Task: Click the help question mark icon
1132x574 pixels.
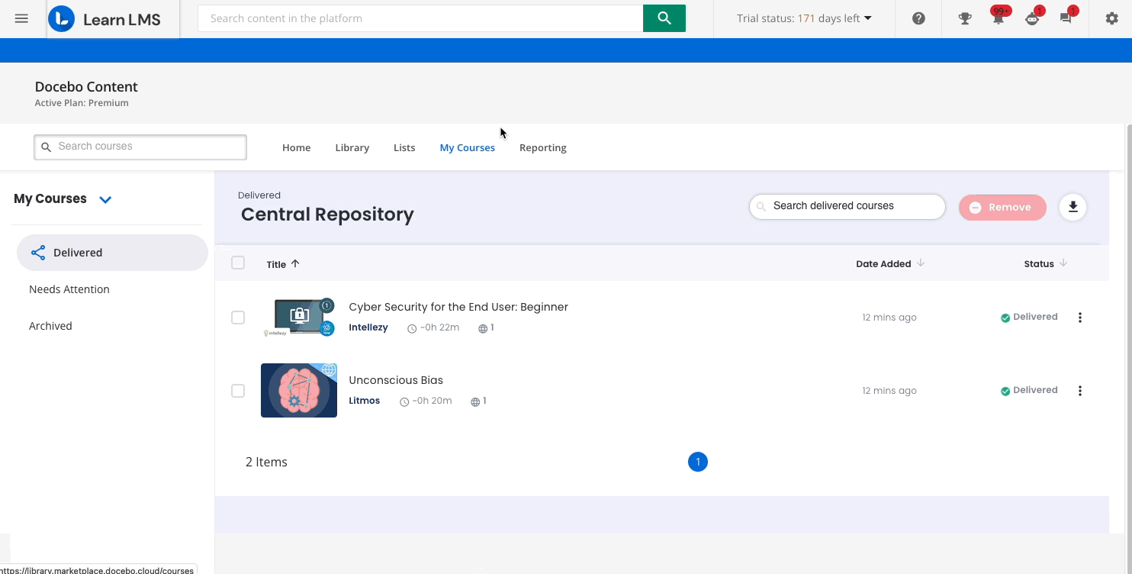Action: tap(918, 18)
